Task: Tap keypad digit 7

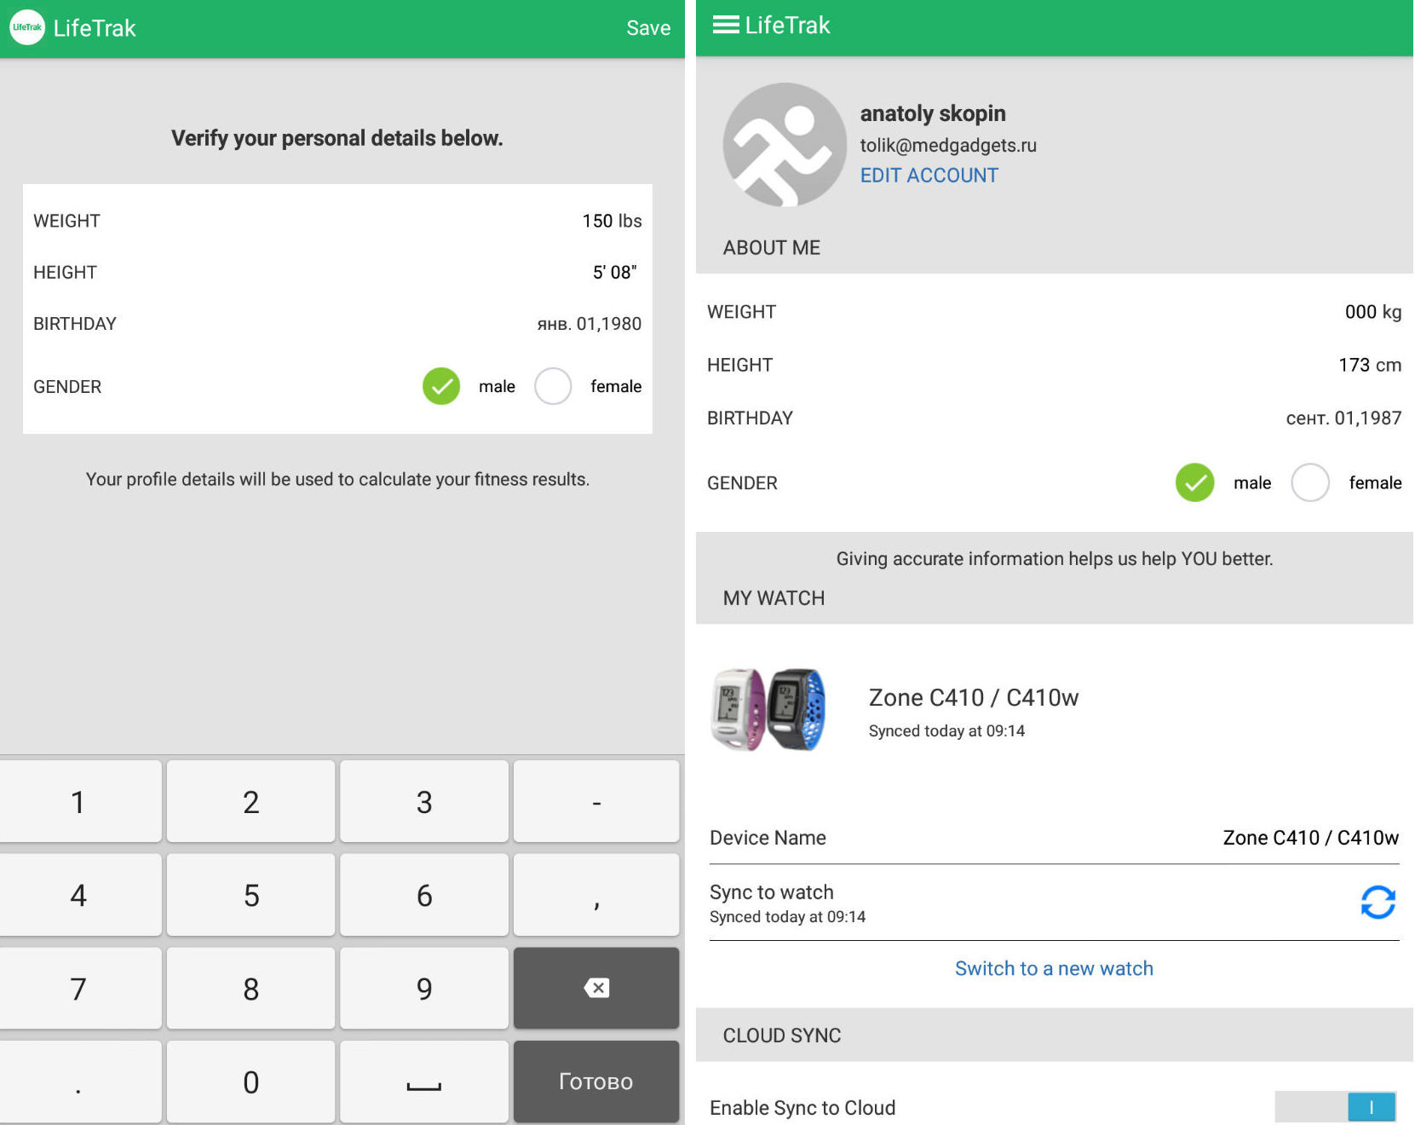Action: (x=78, y=988)
